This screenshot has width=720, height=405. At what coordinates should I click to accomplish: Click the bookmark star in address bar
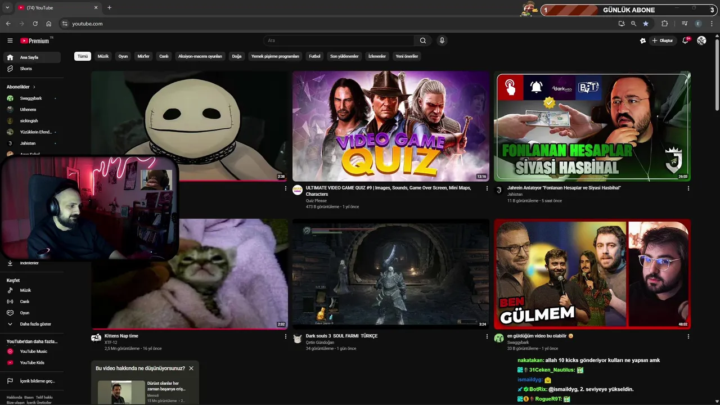click(646, 24)
